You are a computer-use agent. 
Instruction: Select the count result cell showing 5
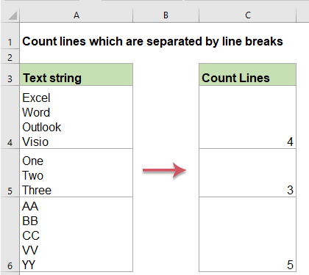click(x=247, y=235)
